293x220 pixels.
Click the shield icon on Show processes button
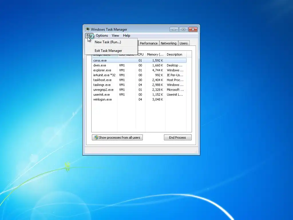coord(96,137)
